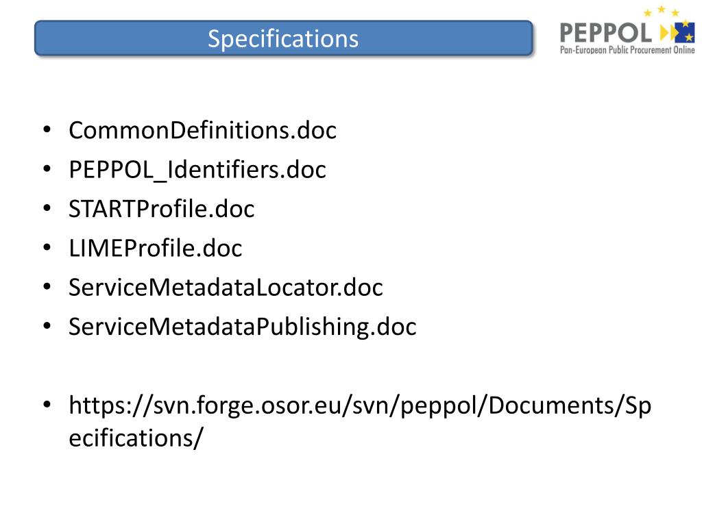Screen dimensions: 702x526
Task: Click bullet before PEPPOL_Identifiers.doc
Action: [47, 170]
